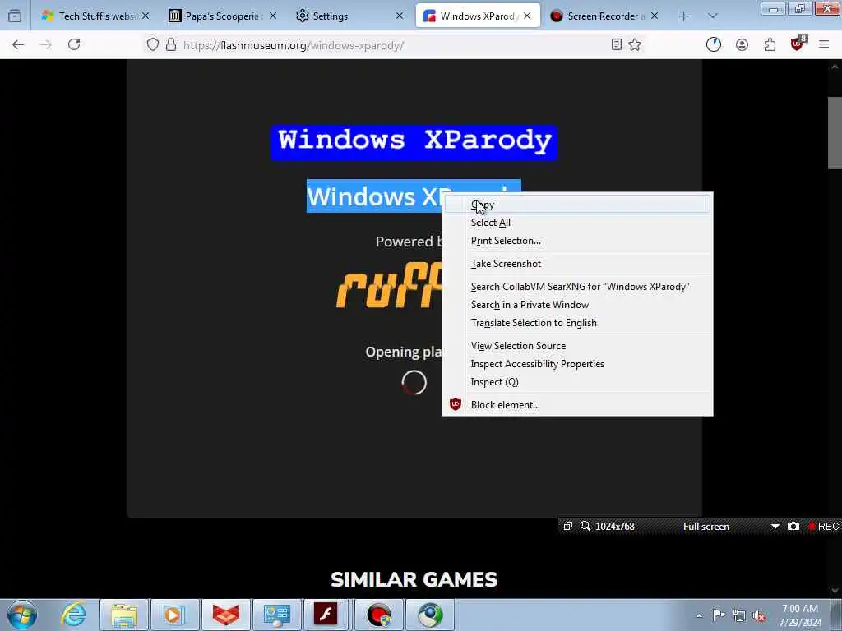The height and width of the screenshot is (631, 842).
Task: Open the circular timer toolbar icon
Action: tap(714, 44)
